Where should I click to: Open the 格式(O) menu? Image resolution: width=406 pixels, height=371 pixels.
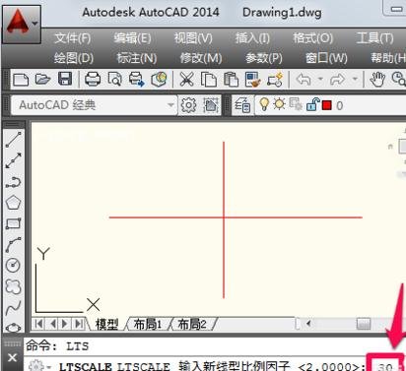(x=312, y=38)
